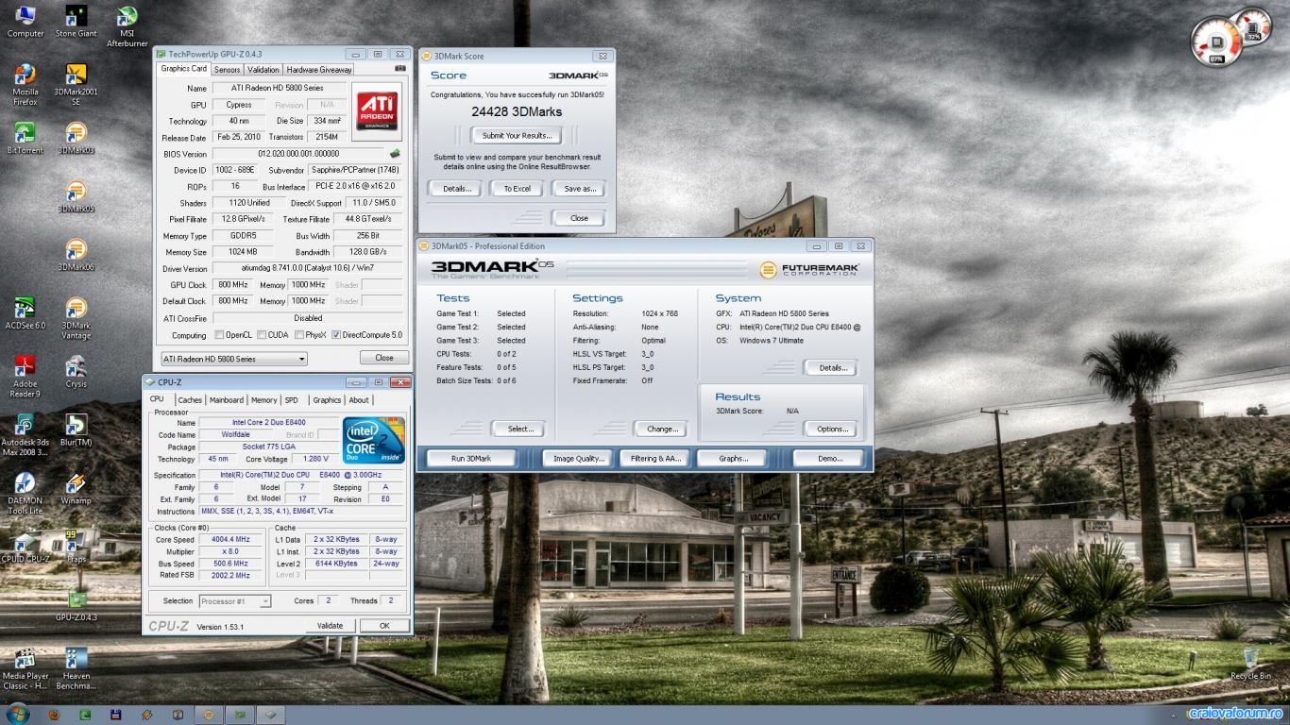This screenshot has height=725, width=1290.
Task: Switch to Mainboard tab in CPU-Z
Action: tap(227, 400)
